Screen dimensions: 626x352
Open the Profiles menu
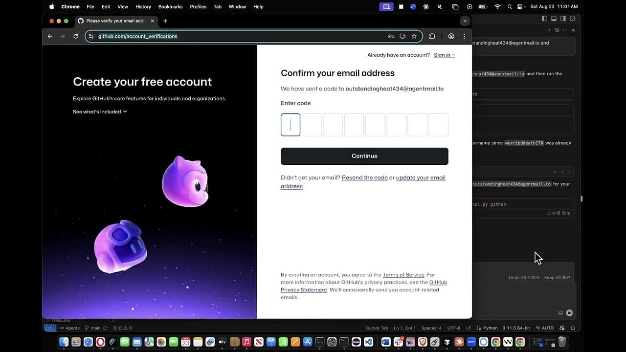pyautogui.click(x=198, y=7)
